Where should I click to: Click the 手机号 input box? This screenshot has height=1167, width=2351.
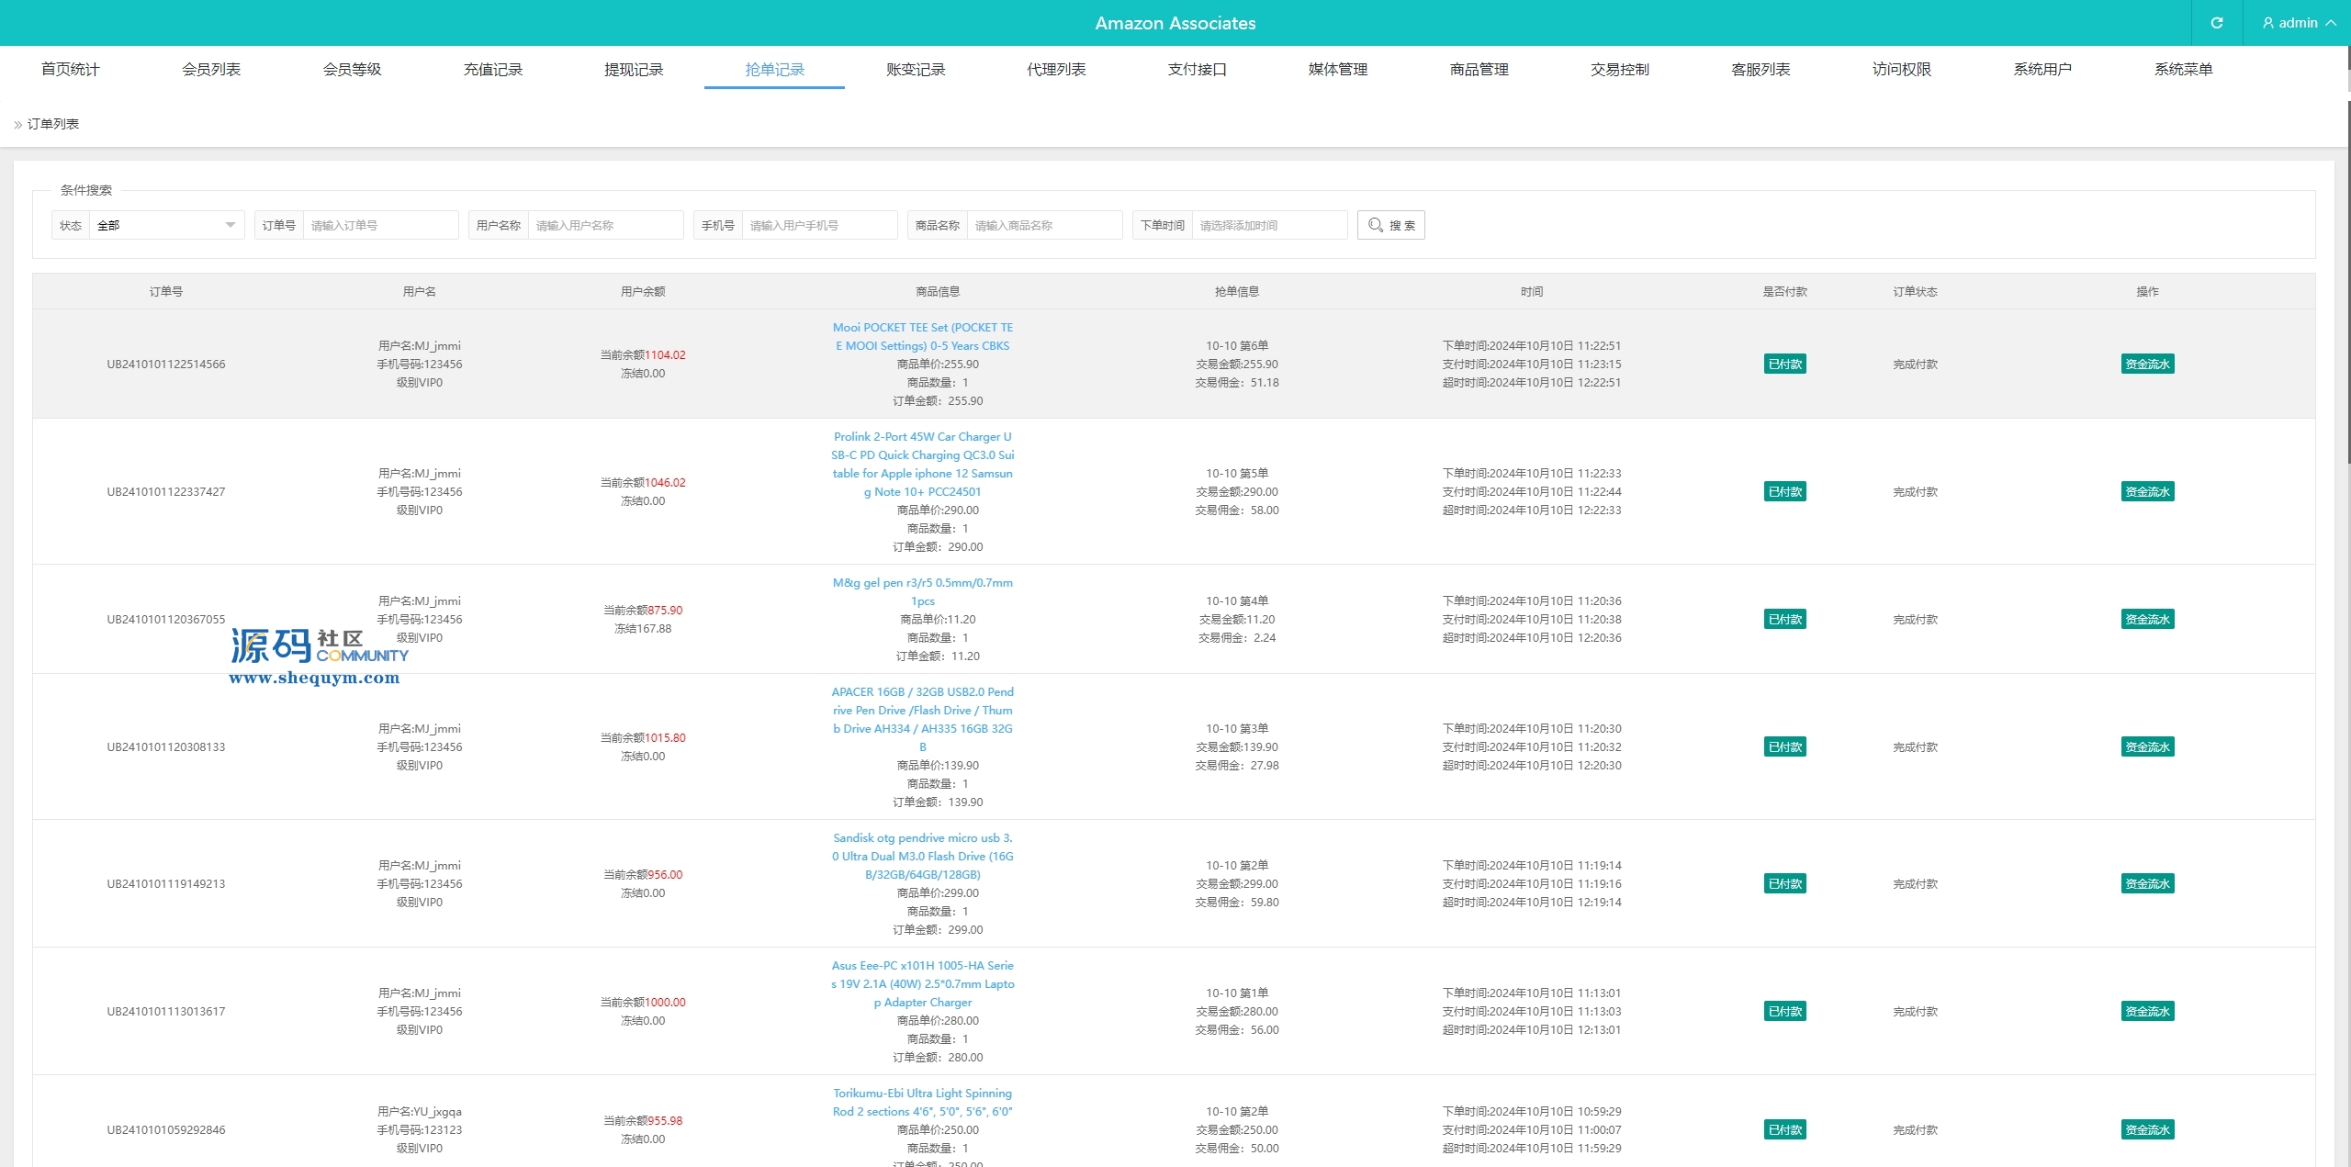(x=818, y=225)
